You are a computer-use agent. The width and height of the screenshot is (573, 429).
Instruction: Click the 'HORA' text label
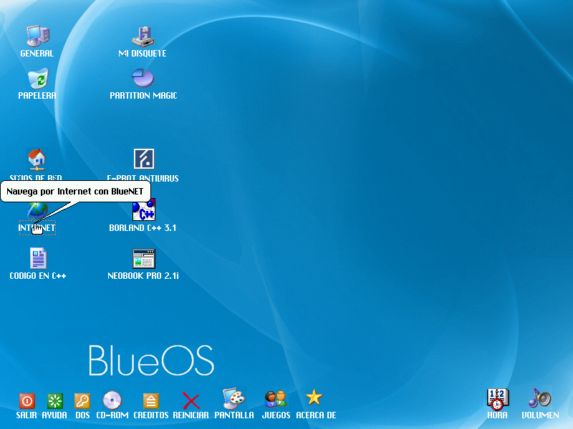pos(497,415)
